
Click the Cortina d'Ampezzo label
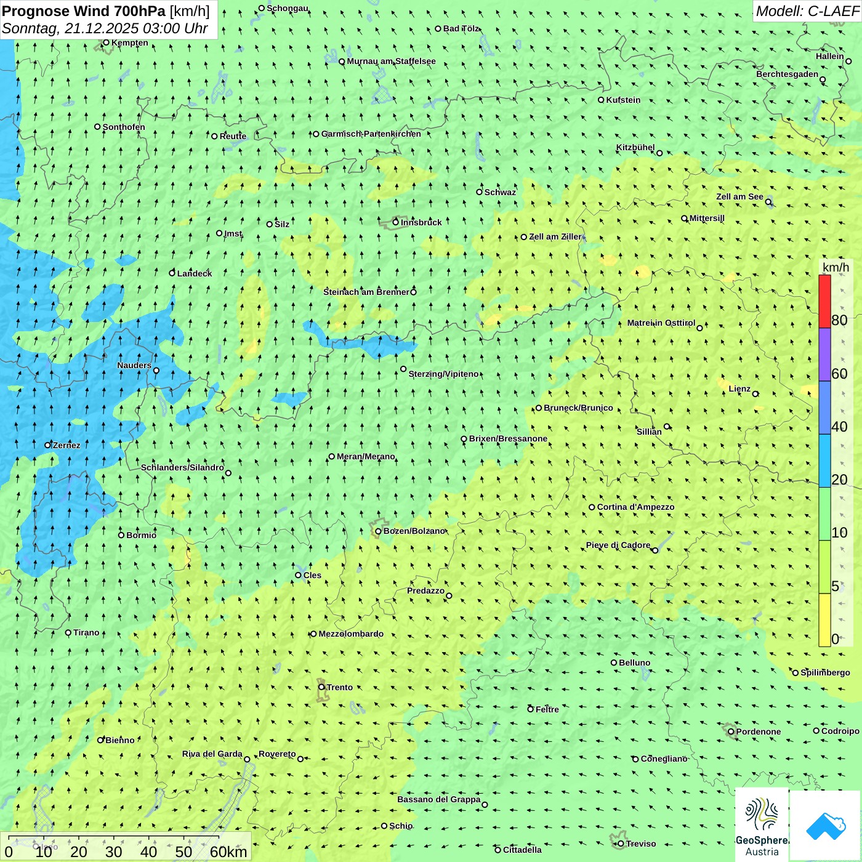635,507
